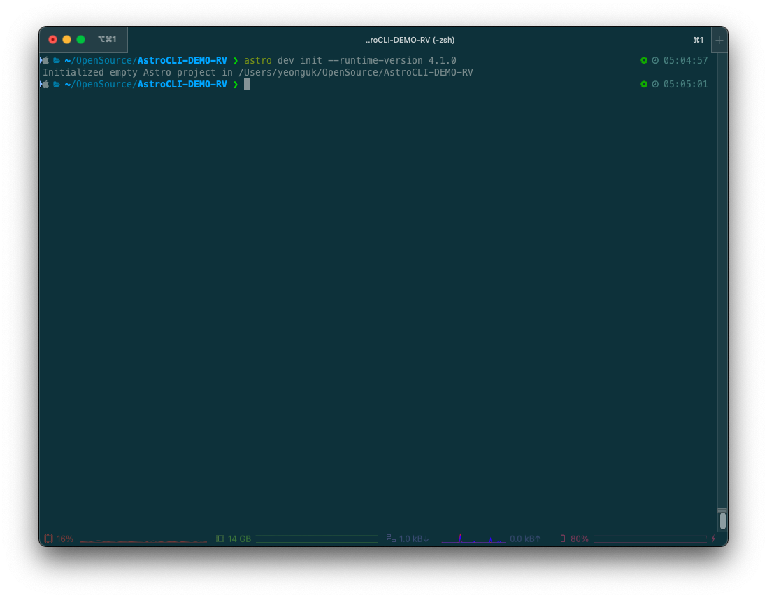Screen dimensions: 767x598
Task: Click the clock icon beside 05:04:57
Action: (x=655, y=61)
